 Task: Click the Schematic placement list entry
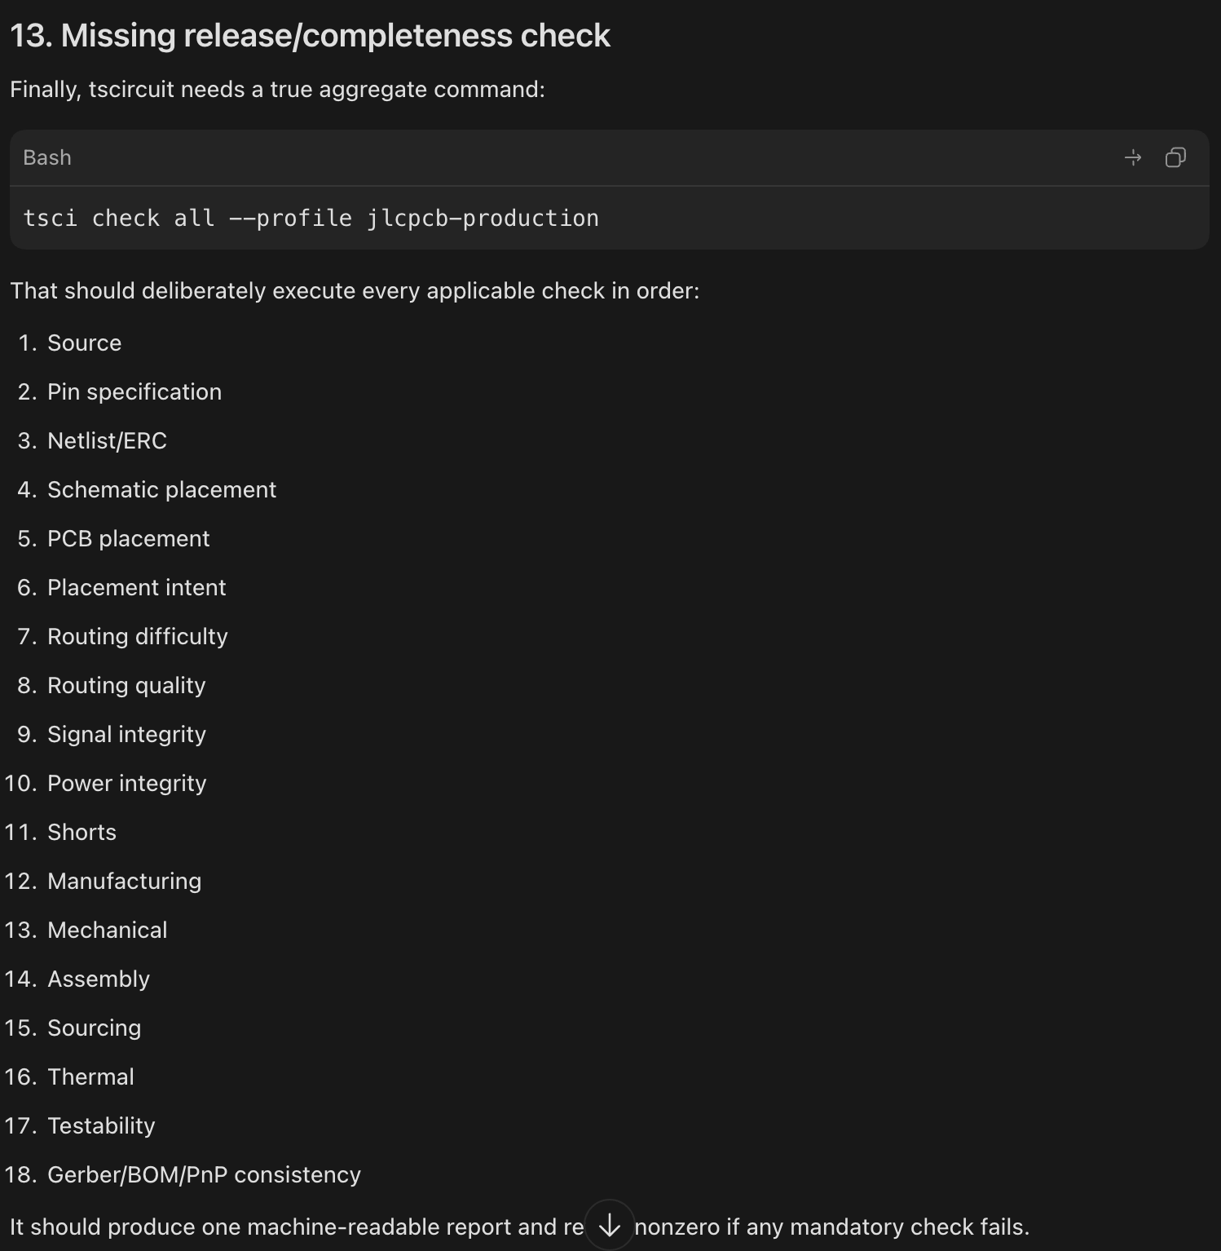click(161, 489)
